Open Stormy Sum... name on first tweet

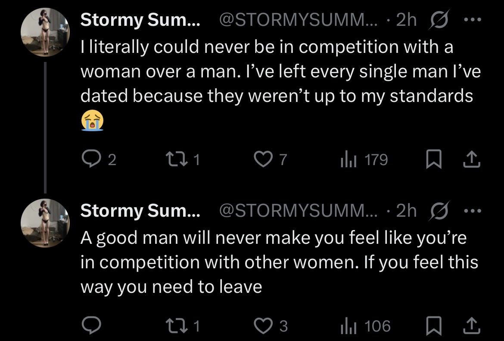140,20
